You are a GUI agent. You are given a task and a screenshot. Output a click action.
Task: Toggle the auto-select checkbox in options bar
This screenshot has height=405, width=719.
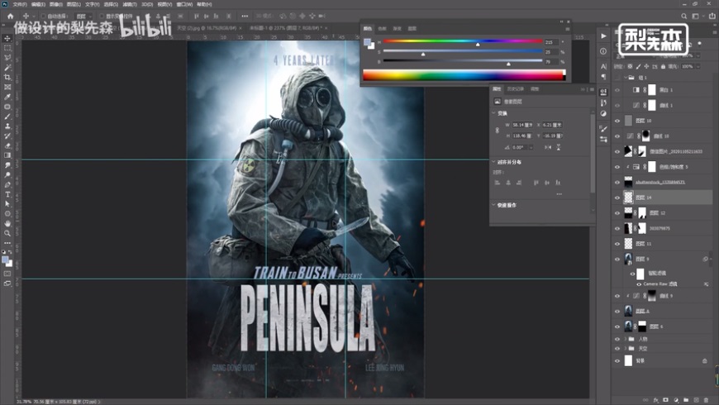tap(43, 16)
